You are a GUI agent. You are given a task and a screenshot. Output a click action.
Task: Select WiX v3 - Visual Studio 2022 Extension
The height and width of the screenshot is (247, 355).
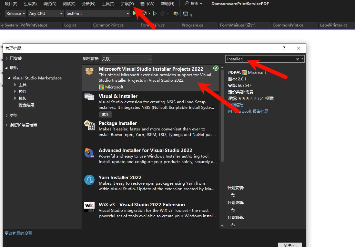coord(142,205)
